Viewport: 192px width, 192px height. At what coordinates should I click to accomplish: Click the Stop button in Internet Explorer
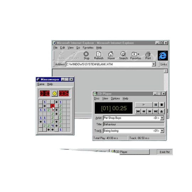(x=86, y=56)
